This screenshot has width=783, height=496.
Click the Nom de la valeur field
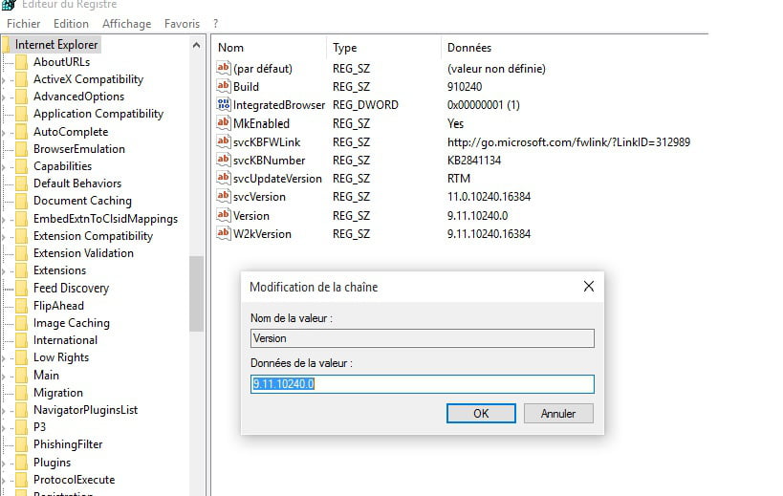click(423, 338)
